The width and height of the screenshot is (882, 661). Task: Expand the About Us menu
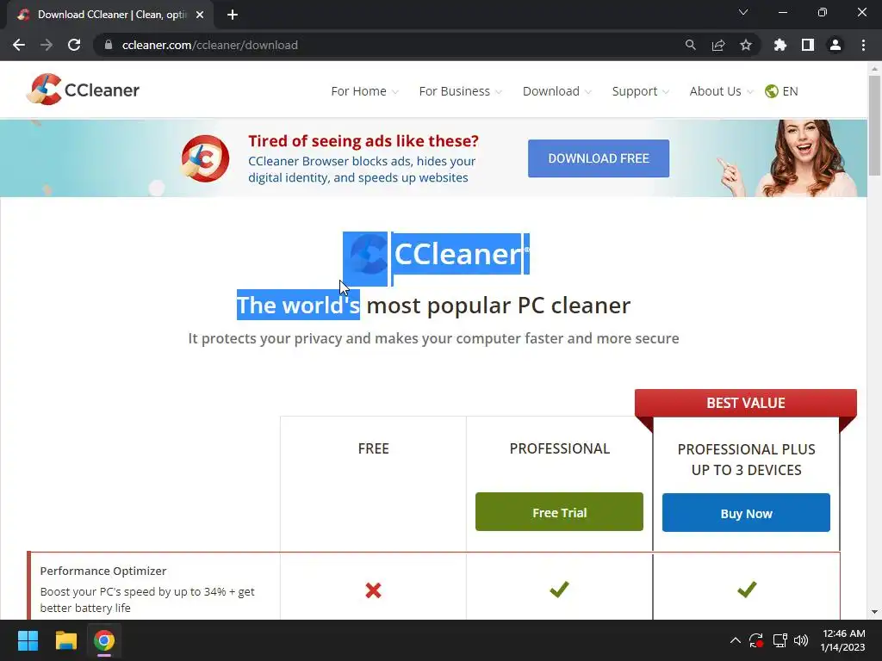click(x=721, y=91)
